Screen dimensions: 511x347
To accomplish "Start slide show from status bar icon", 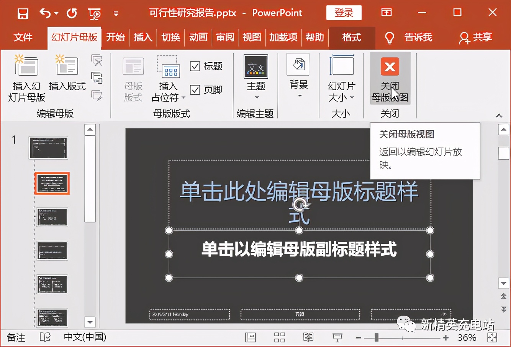I will pyautogui.click(x=337, y=337).
